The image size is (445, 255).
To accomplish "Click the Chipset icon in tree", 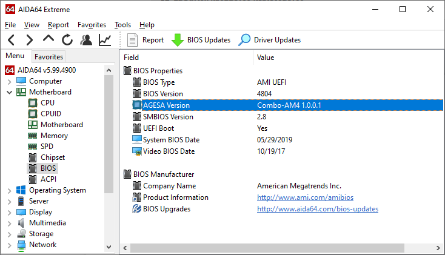I will (x=33, y=157).
